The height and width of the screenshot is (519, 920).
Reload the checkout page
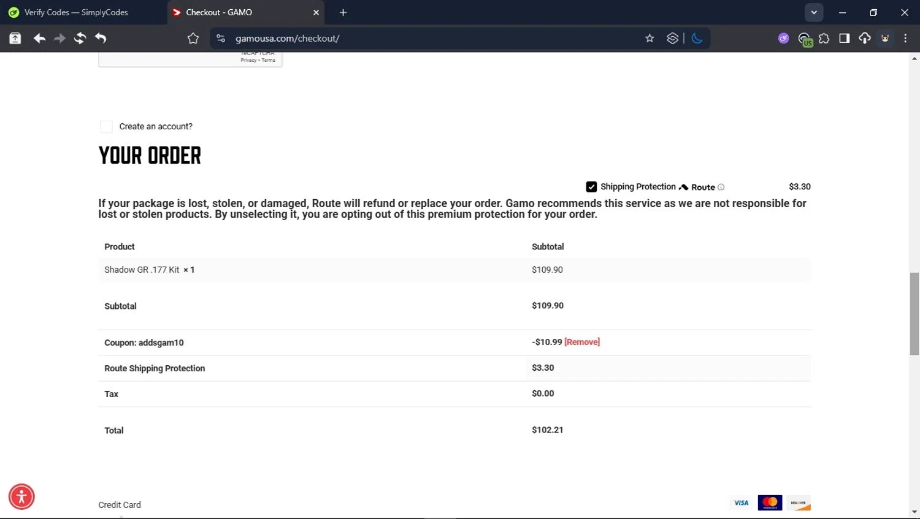(80, 38)
